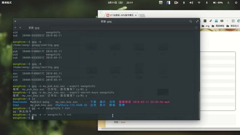The width and height of the screenshot is (240, 135).
Task: Open the microphone indicator in the top panel
Action: [x=184, y=3]
